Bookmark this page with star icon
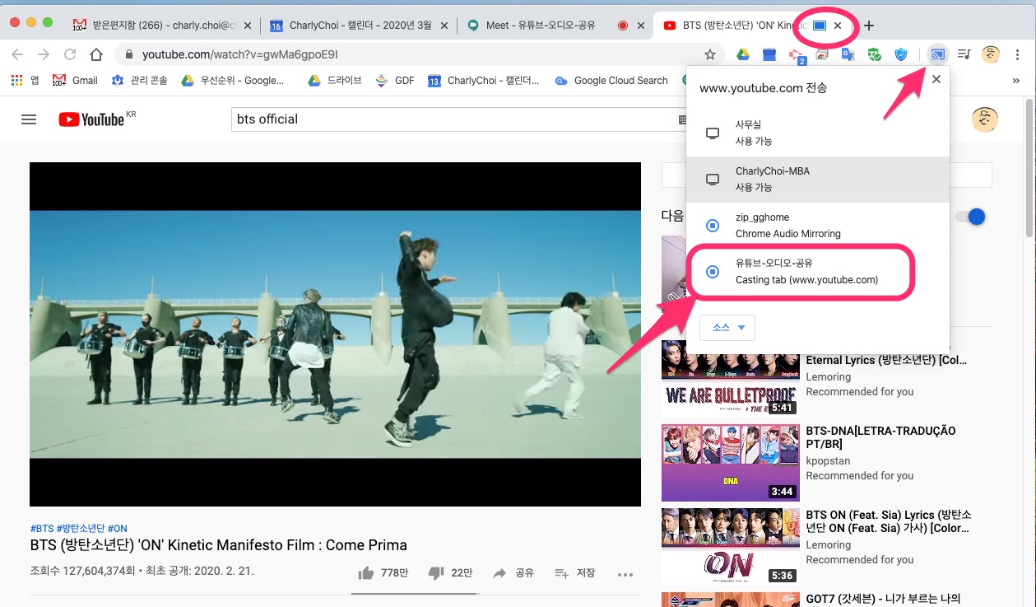The width and height of the screenshot is (1036, 607). pyautogui.click(x=710, y=55)
